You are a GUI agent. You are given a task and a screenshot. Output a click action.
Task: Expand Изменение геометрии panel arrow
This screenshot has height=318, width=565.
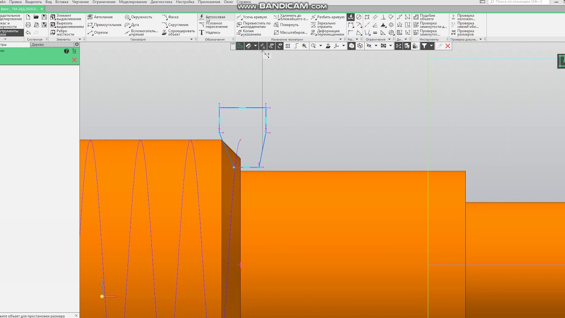(x=340, y=39)
